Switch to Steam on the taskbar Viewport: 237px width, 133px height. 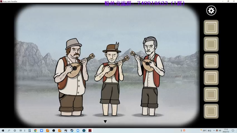coord(72,130)
